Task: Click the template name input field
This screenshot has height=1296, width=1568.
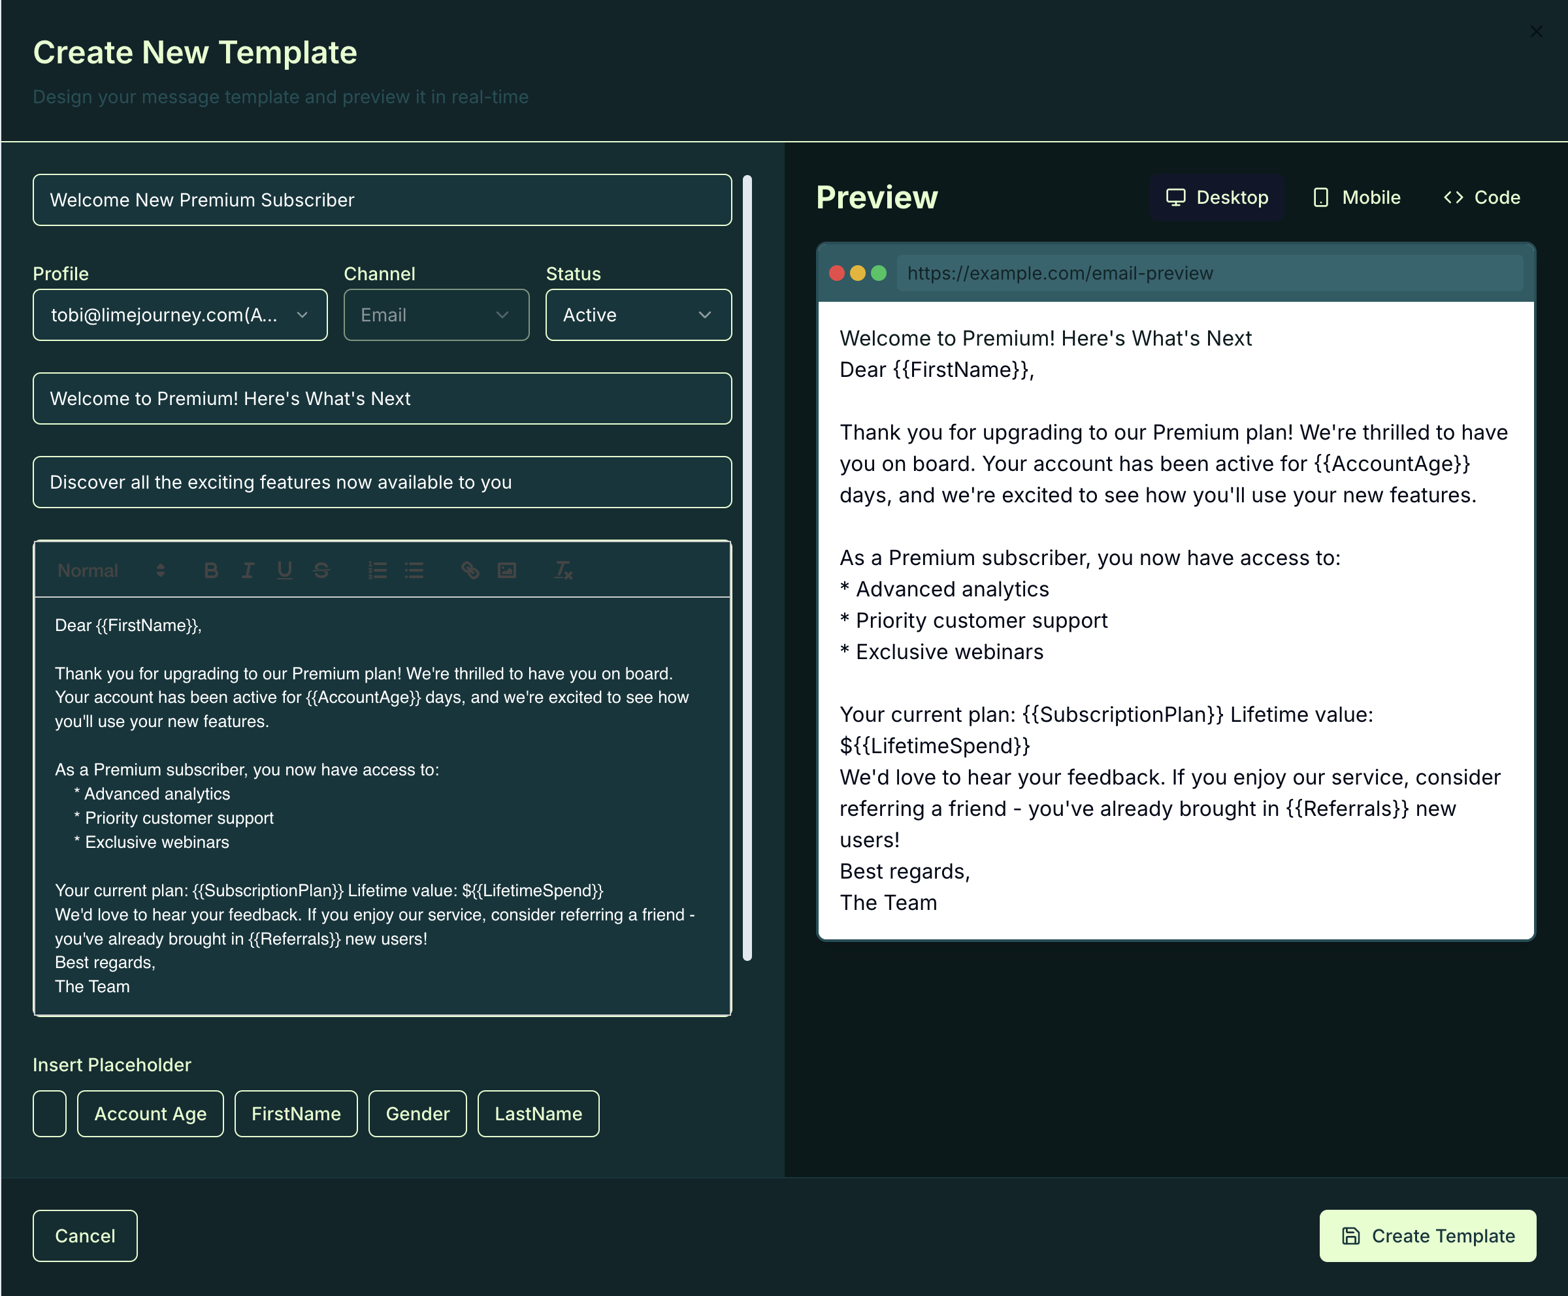Action: pos(382,200)
